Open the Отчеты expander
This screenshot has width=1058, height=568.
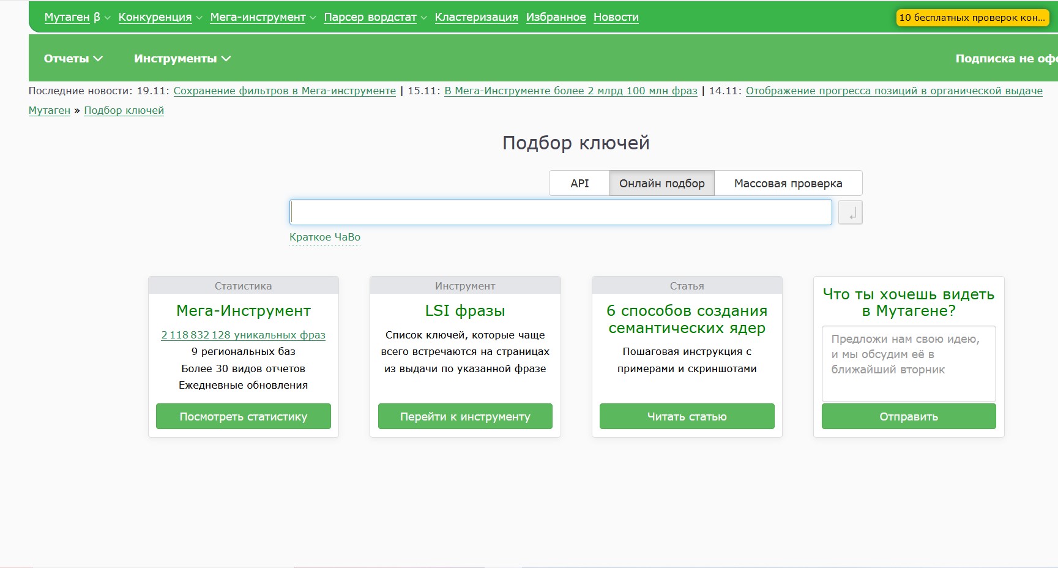(x=73, y=59)
